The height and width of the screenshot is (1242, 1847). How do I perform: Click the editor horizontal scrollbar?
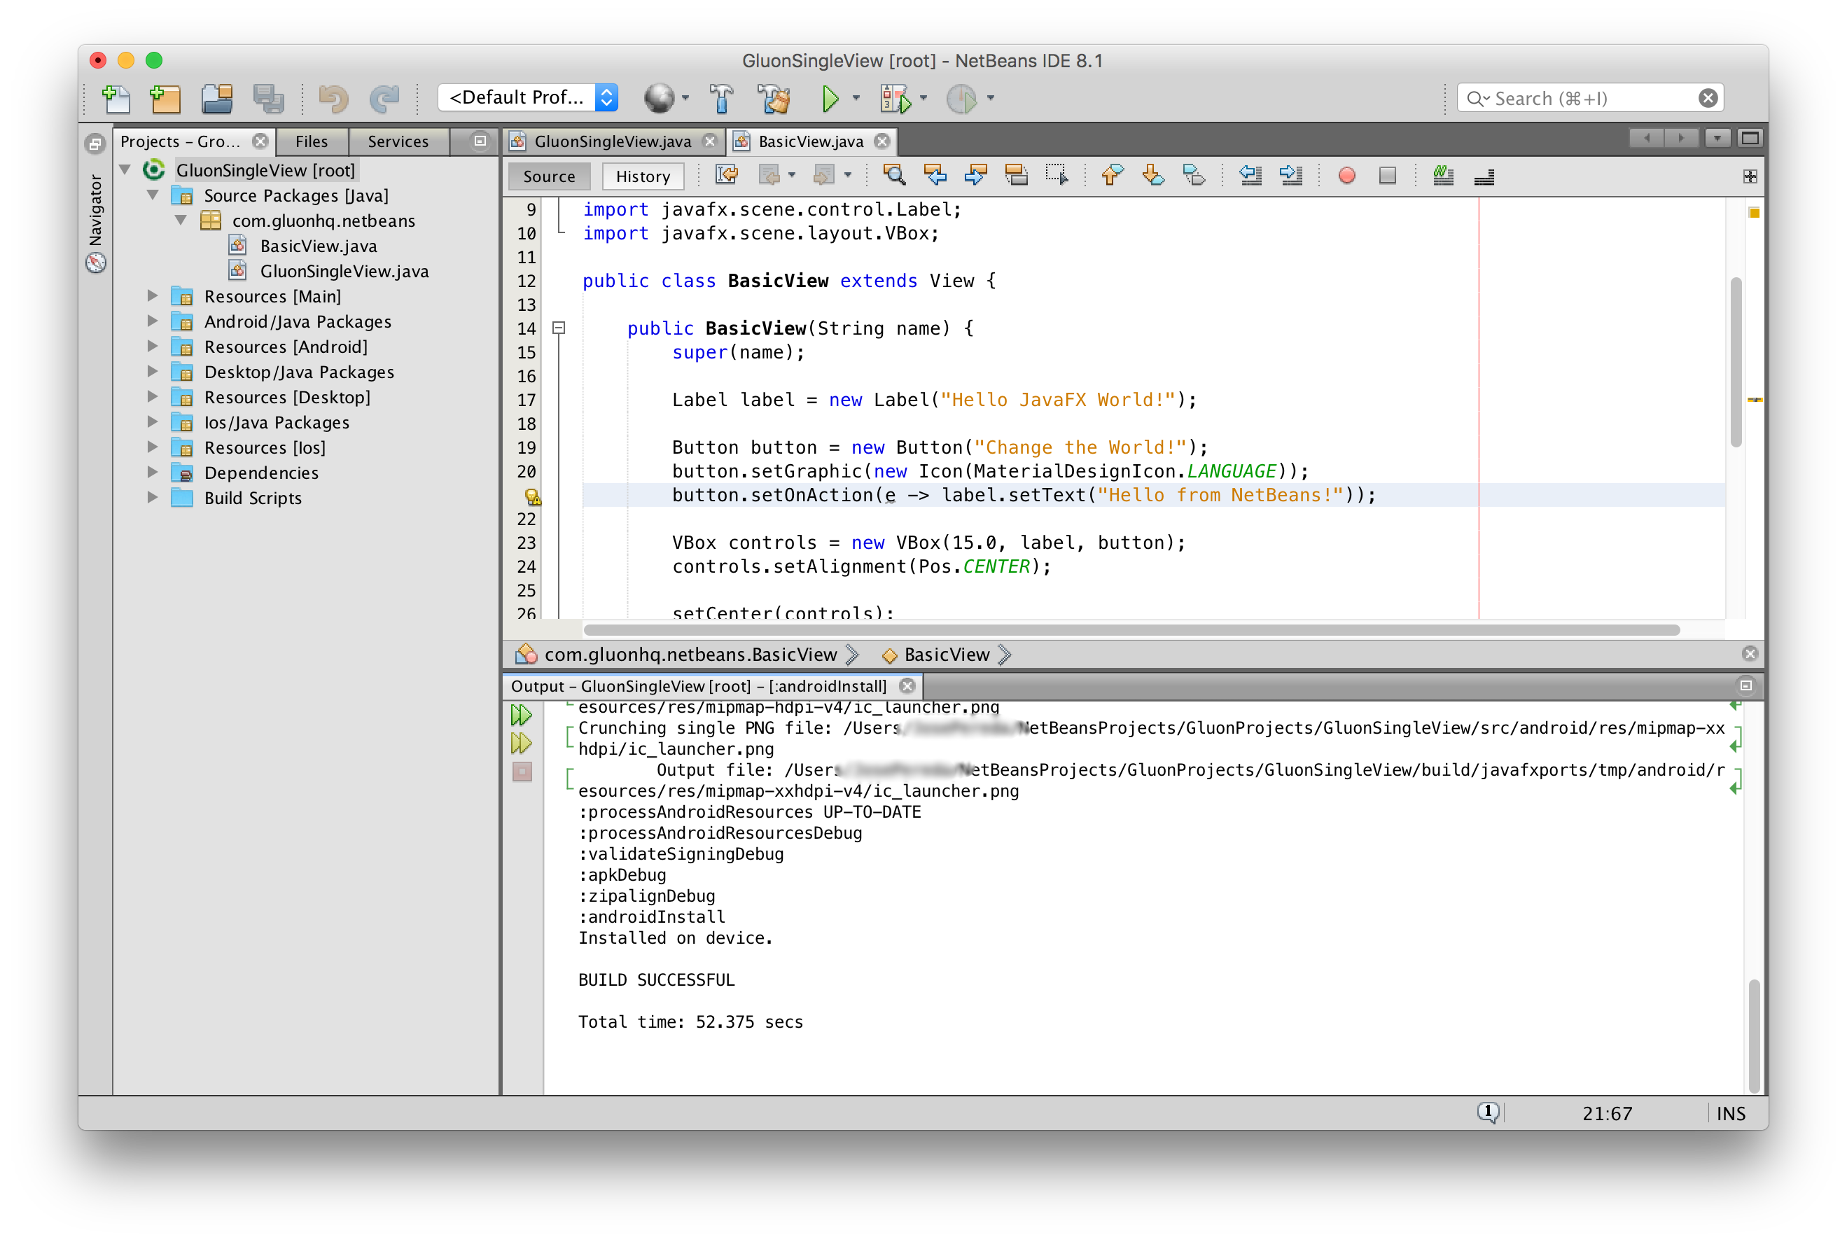coord(1131,629)
